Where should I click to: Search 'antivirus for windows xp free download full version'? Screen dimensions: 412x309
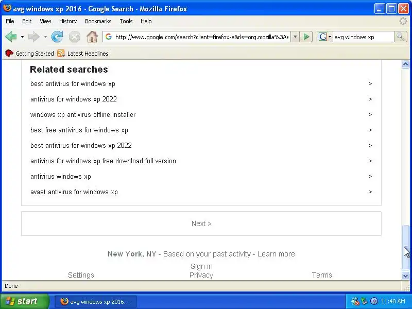coord(104,161)
